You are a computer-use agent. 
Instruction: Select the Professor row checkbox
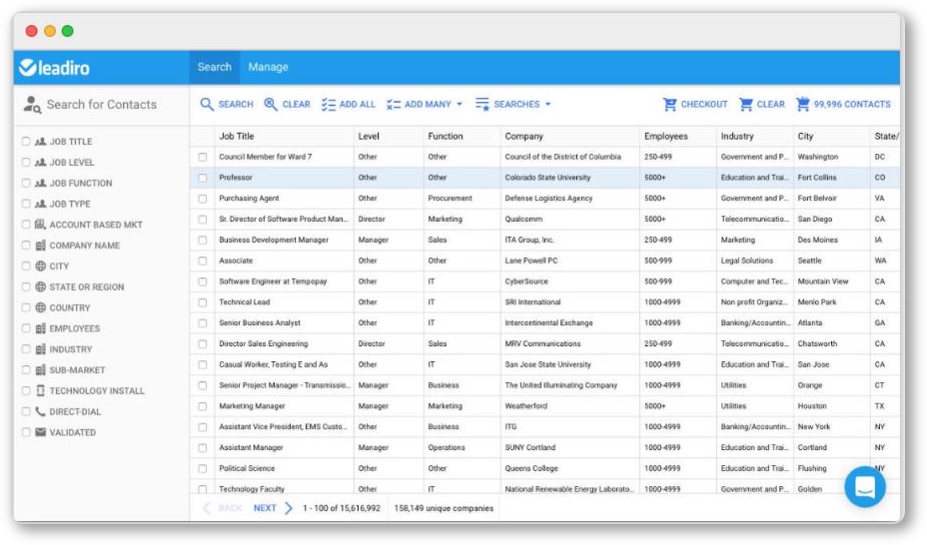(x=202, y=178)
